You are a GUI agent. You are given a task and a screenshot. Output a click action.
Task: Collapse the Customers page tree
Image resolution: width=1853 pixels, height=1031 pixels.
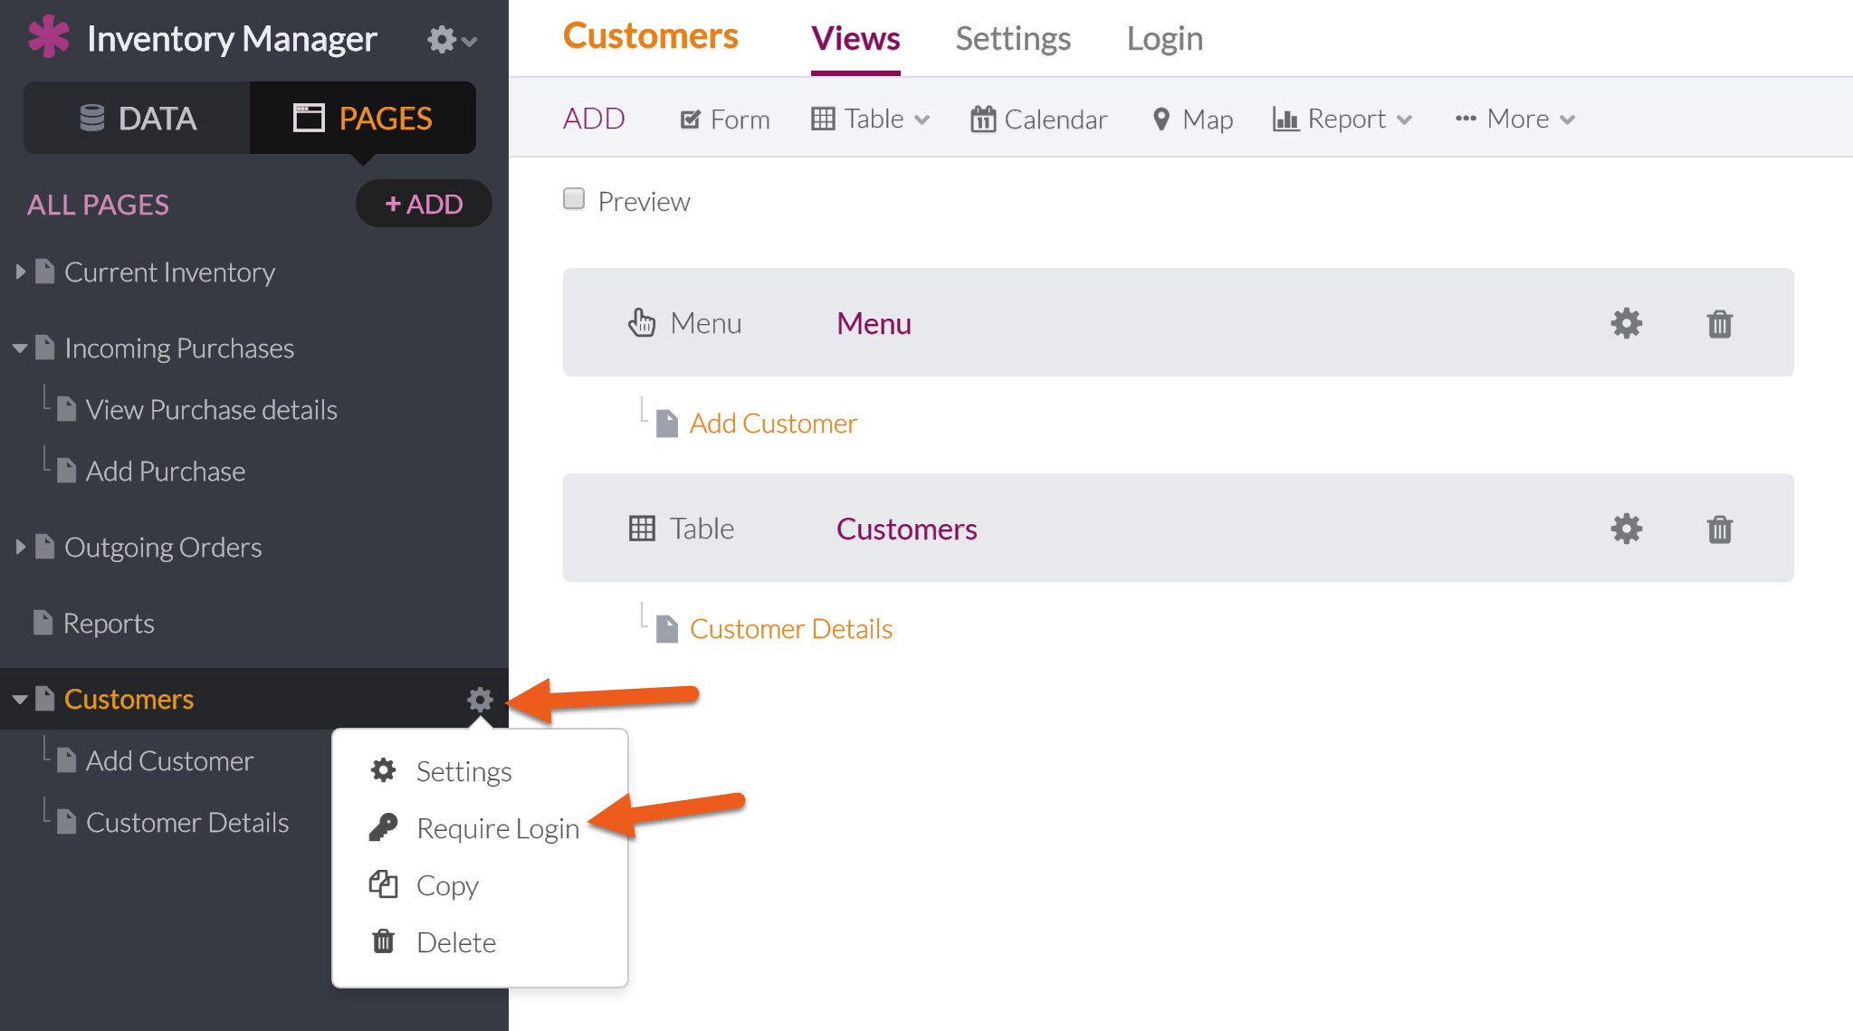pos(20,700)
